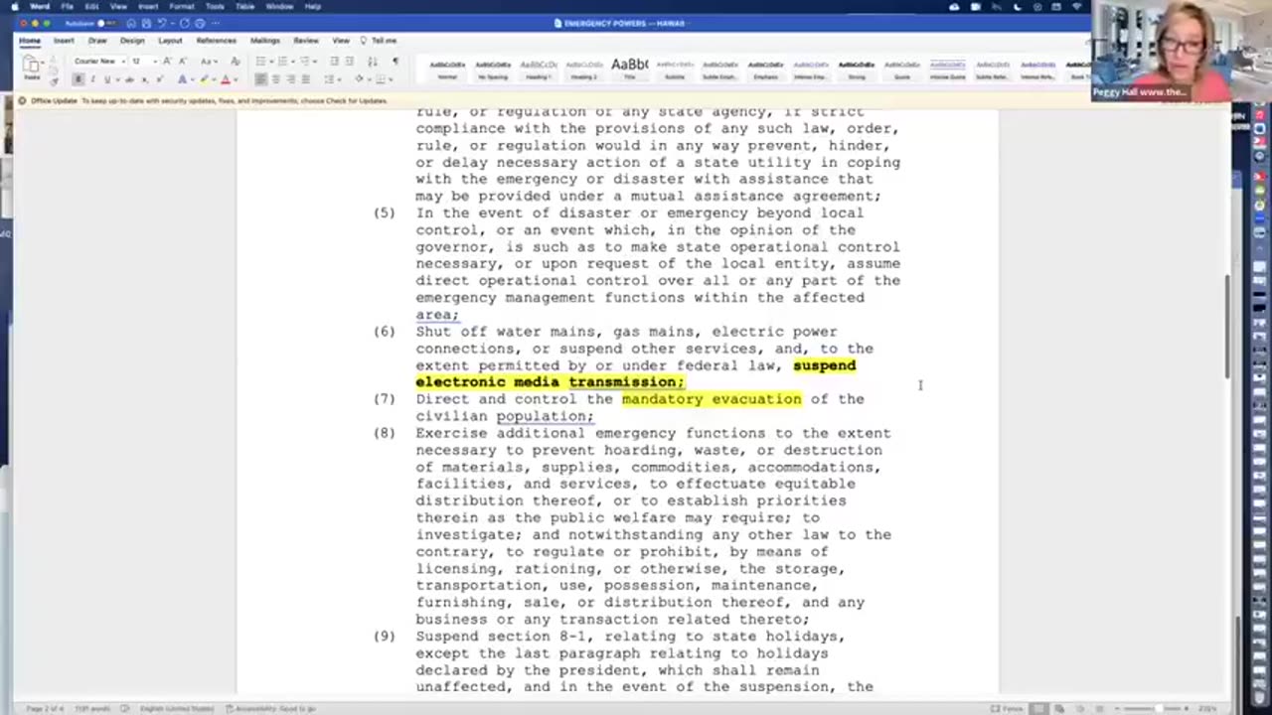Align text left
Screen dimensions: 1272x715
pos(260,79)
